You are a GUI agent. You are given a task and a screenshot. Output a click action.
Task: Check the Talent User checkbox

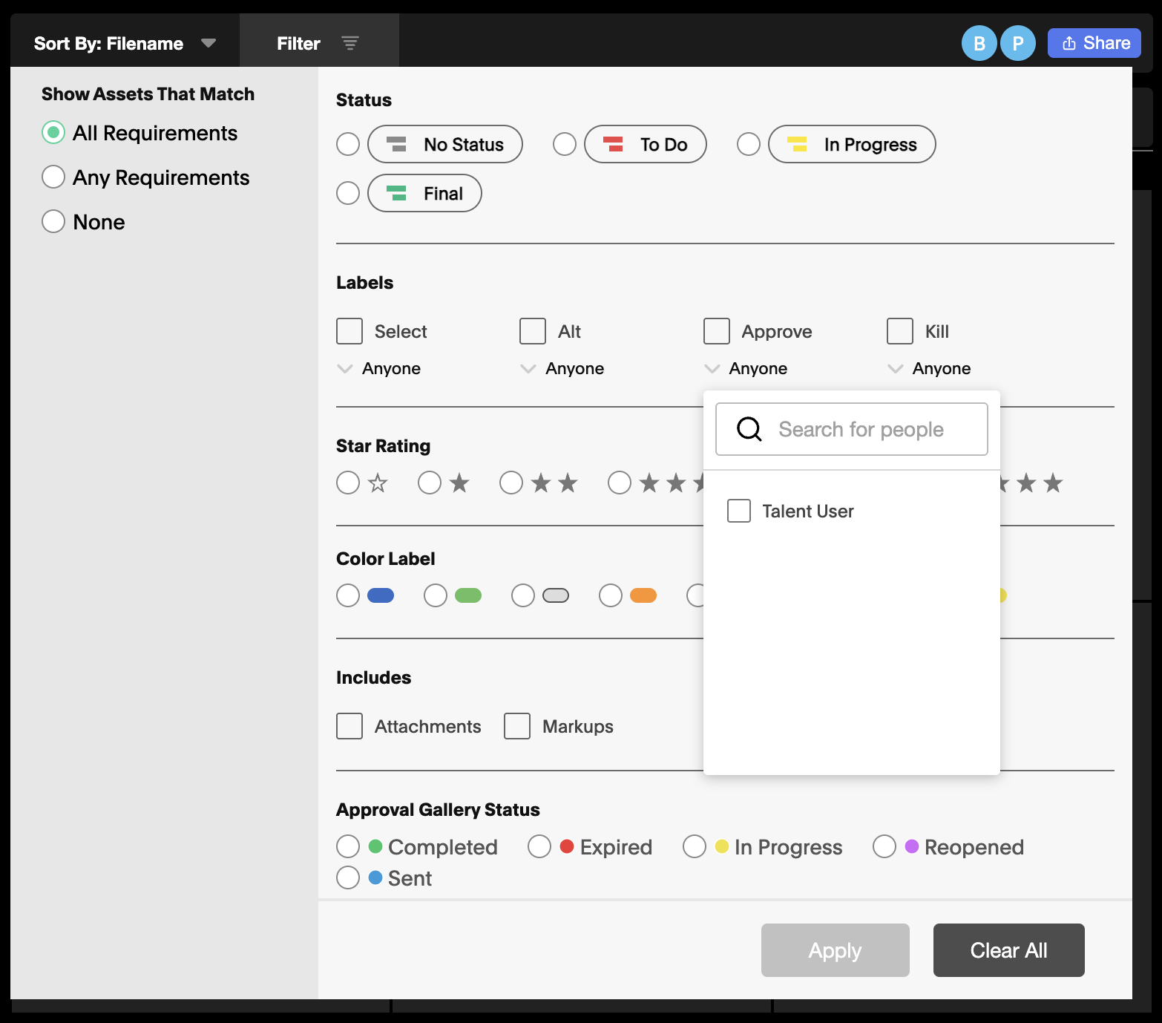point(739,511)
